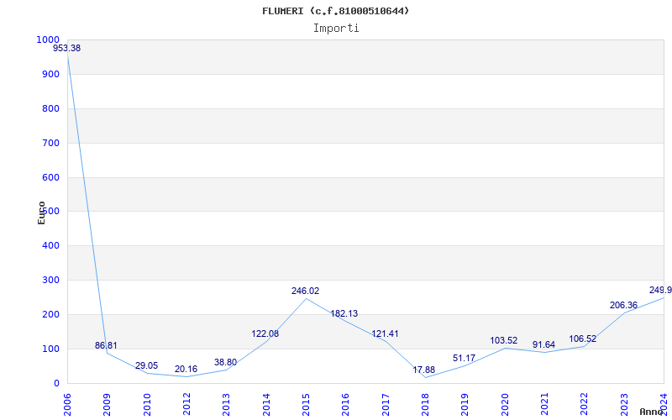Click the x-axis year 2020
The image size is (672, 420).
click(x=505, y=405)
